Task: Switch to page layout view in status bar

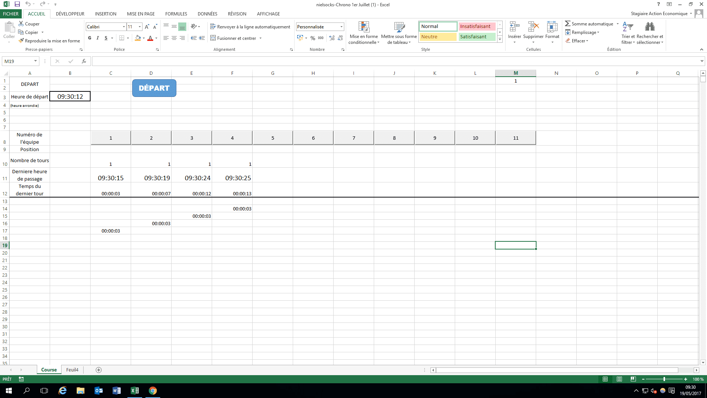Action: [619, 379]
